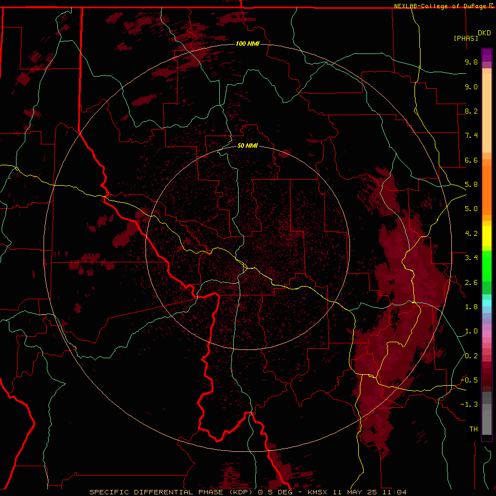Pick the pink band of the color scale
496x496 pixels.
tap(487, 334)
